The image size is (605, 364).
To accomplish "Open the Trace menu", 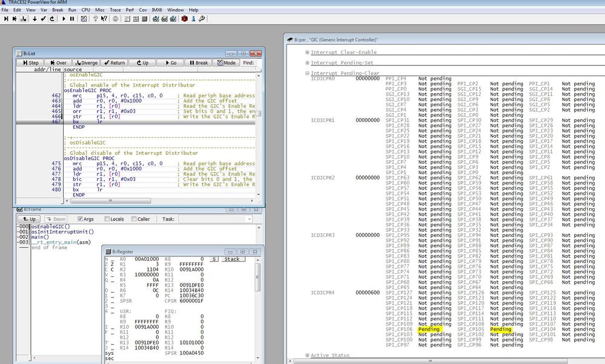I will pos(115,10).
